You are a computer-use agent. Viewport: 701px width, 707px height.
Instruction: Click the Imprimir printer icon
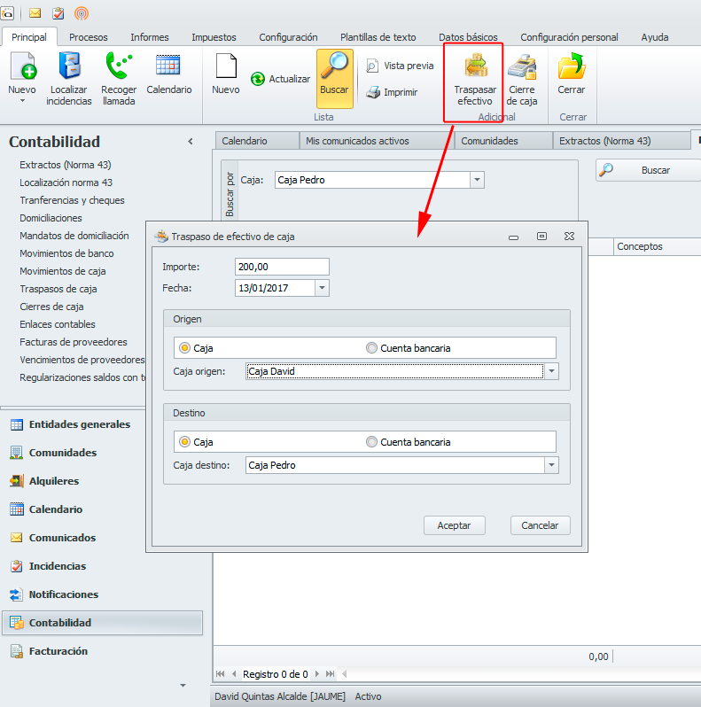tap(374, 92)
